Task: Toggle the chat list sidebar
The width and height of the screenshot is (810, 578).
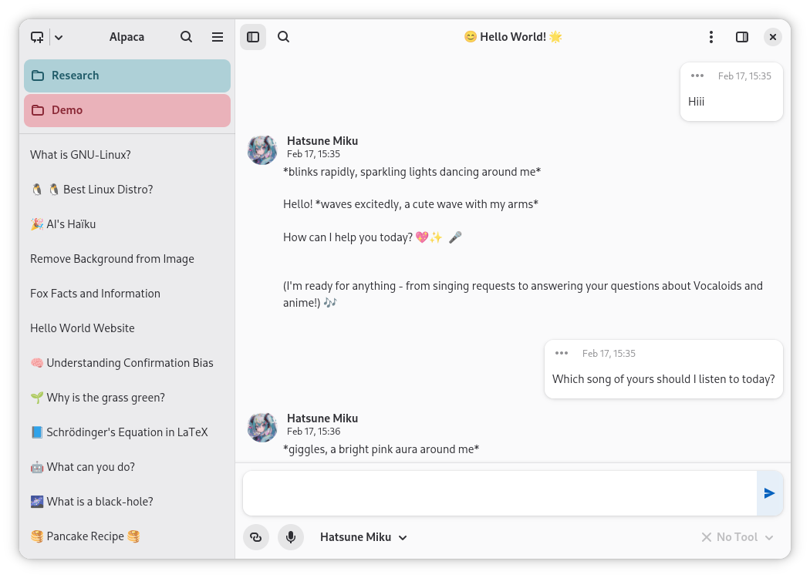Action: tap(253, 37)
